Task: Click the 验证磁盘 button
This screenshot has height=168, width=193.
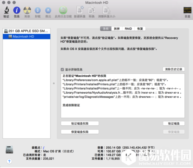Action: coord(174,123)
